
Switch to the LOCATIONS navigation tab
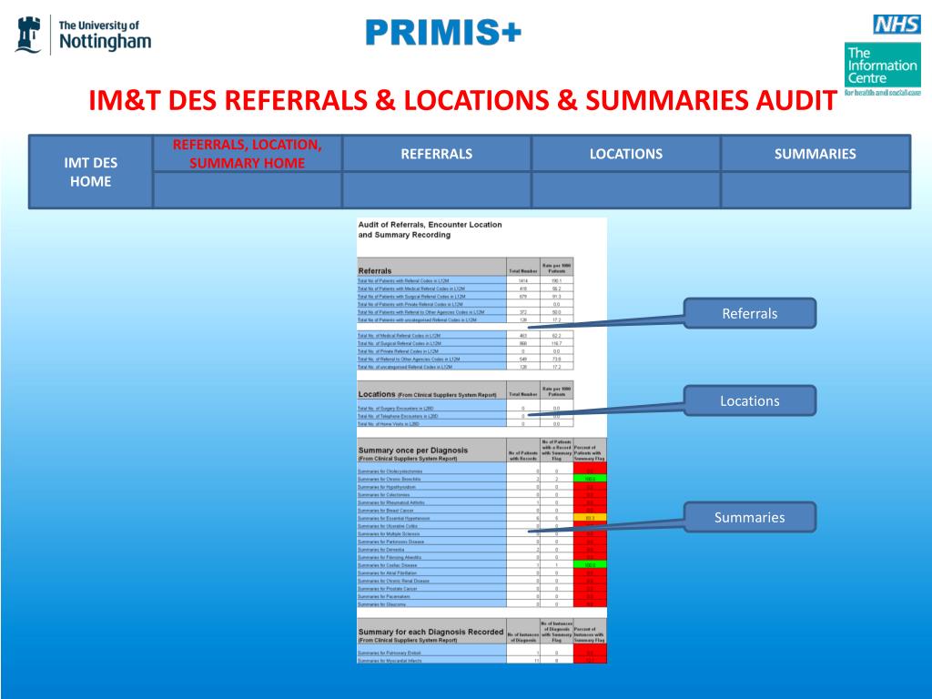click(626, 154)
